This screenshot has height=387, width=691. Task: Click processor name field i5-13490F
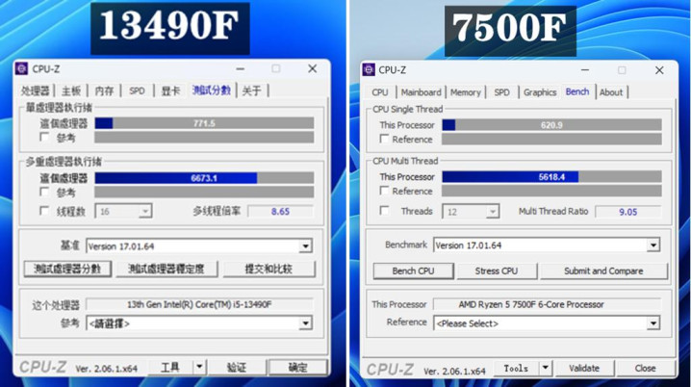tap(199, 304)
